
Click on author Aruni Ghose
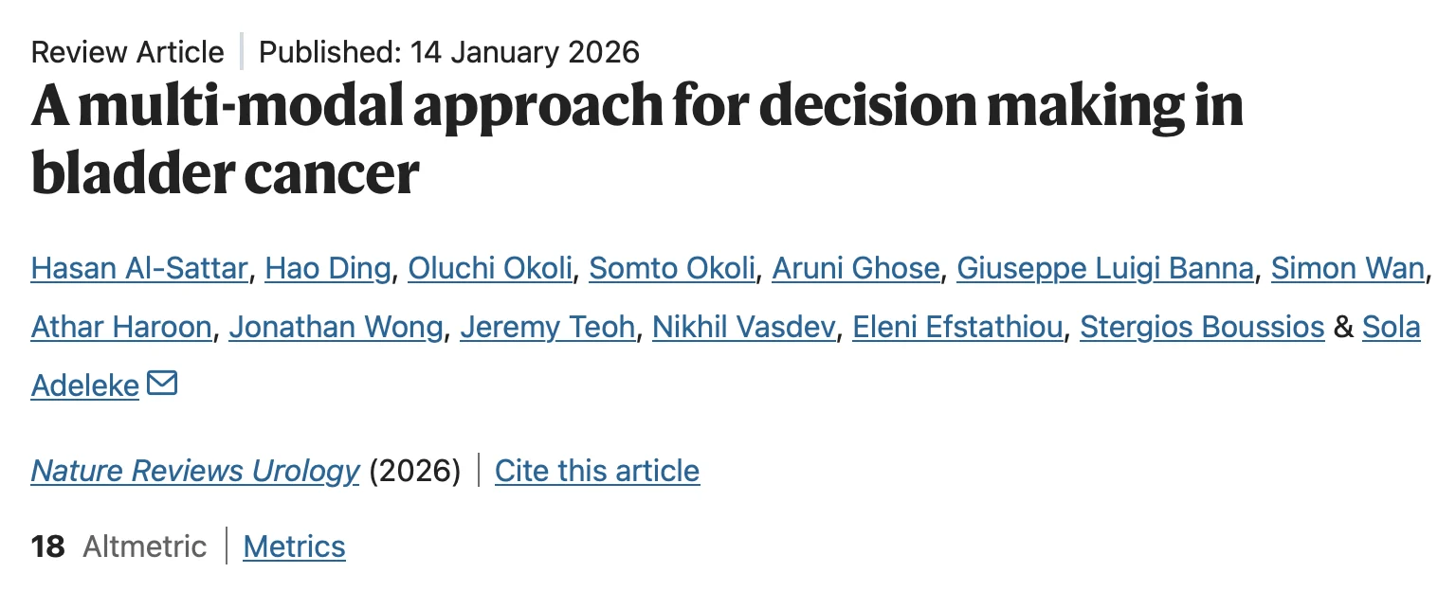pyautogui.click(x=856, y=269)
